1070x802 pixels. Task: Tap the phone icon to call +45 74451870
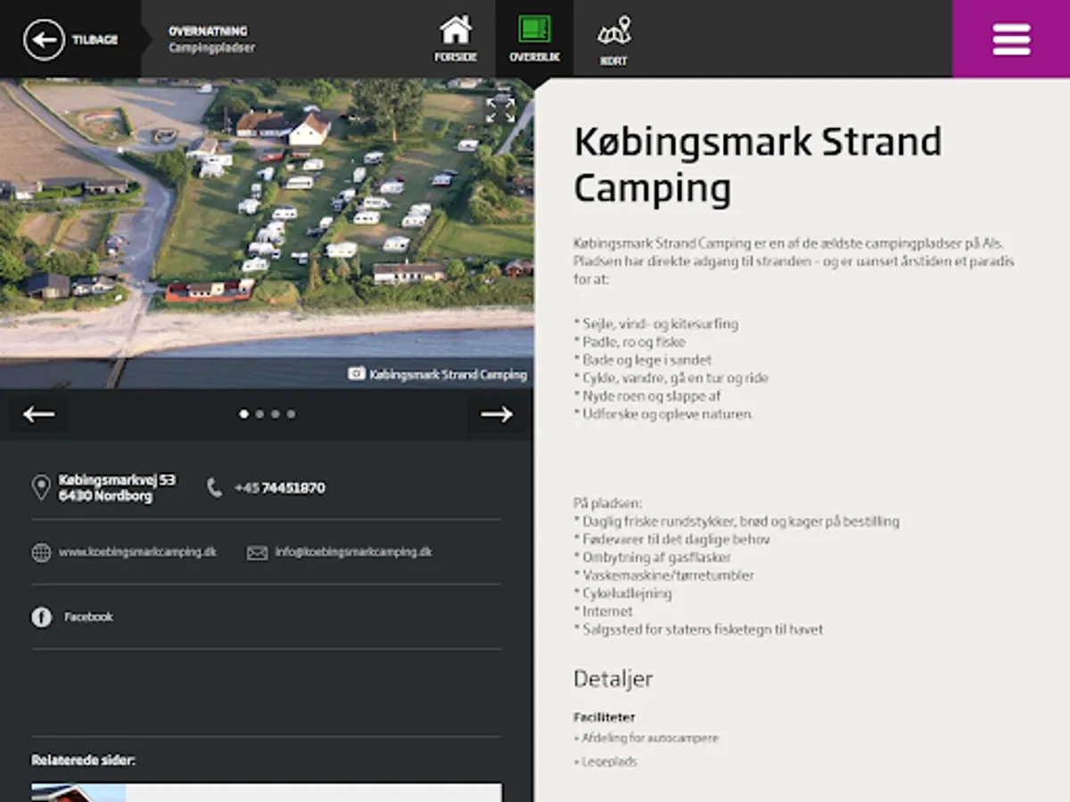point(214,488)
